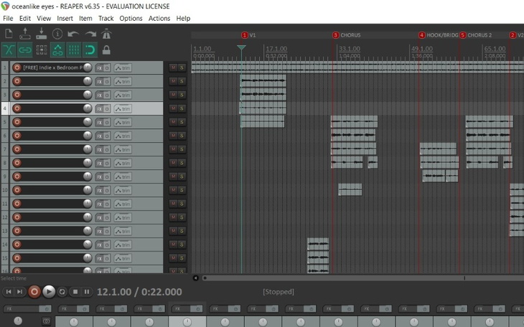The width and height of the screenshot is (524, 327).
Task: Open FX chain for track 5
Action: click(x=100, y=122)
